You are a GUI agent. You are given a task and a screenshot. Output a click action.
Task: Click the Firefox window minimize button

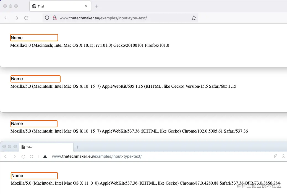[11, 6]
